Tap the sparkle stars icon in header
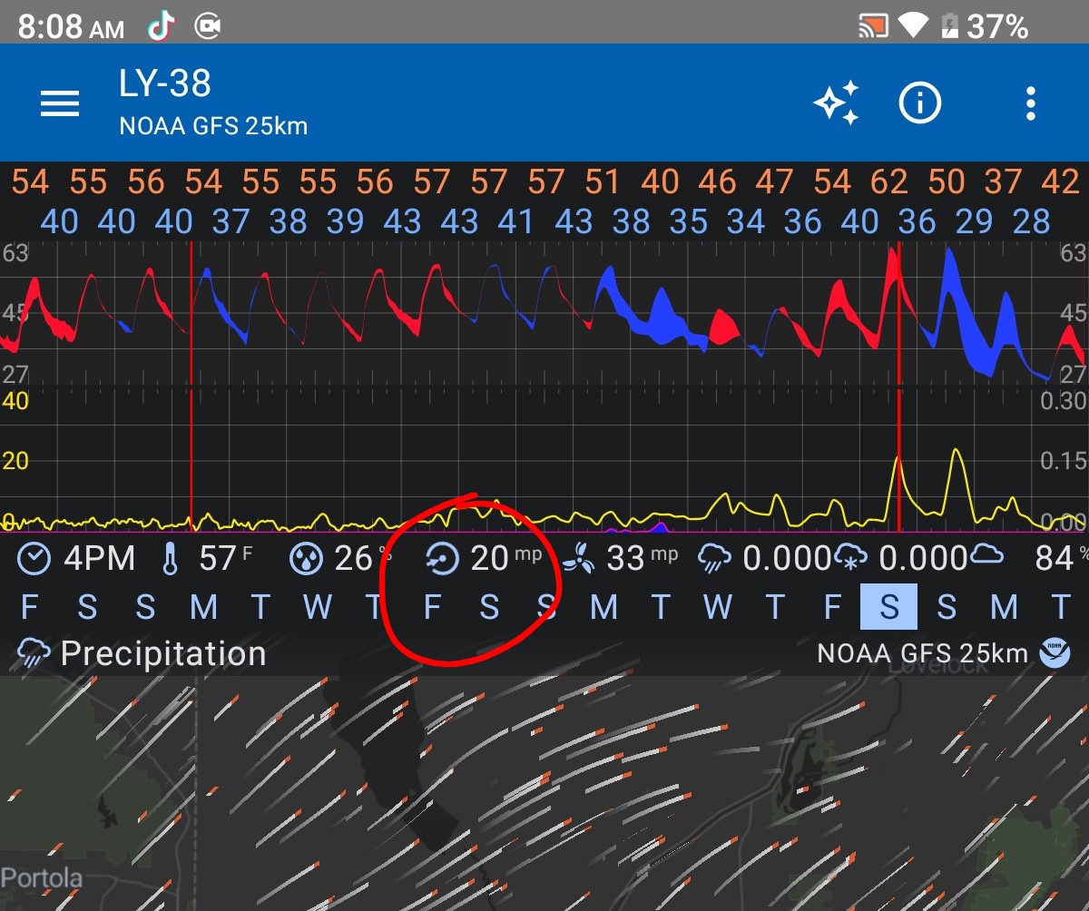 (836, 103)
